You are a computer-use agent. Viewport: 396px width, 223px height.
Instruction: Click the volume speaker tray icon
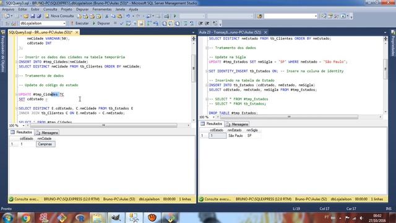(361, 218)
